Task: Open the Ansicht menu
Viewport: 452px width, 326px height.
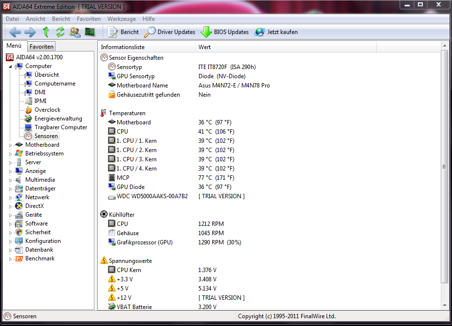Action: [x=36, y=18]
